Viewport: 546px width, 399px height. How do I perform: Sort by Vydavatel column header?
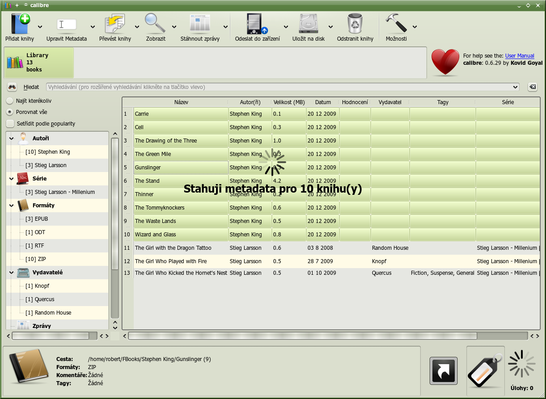click(390, 102)
